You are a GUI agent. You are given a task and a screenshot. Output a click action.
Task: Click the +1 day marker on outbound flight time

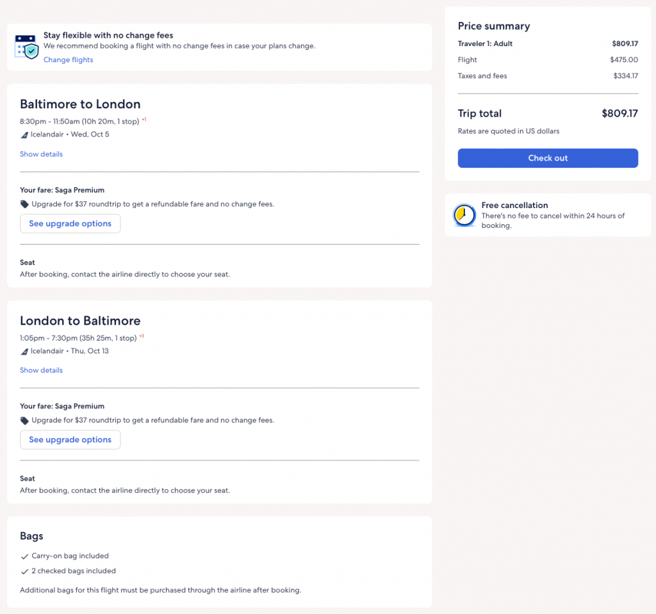144,119
